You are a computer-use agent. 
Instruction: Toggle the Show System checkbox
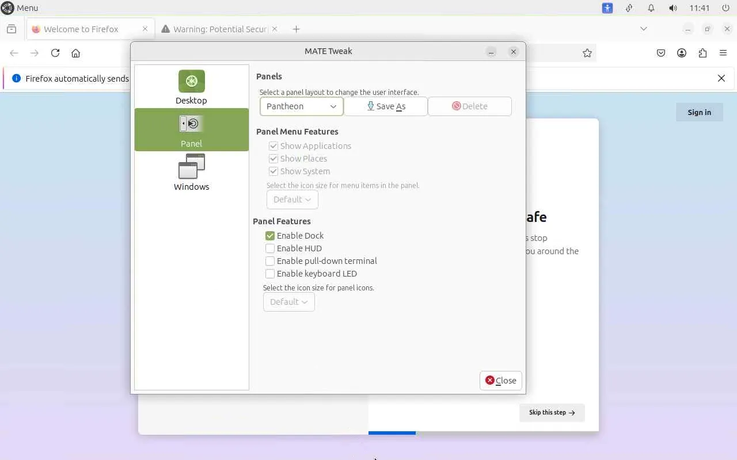(x=273, y=171)
